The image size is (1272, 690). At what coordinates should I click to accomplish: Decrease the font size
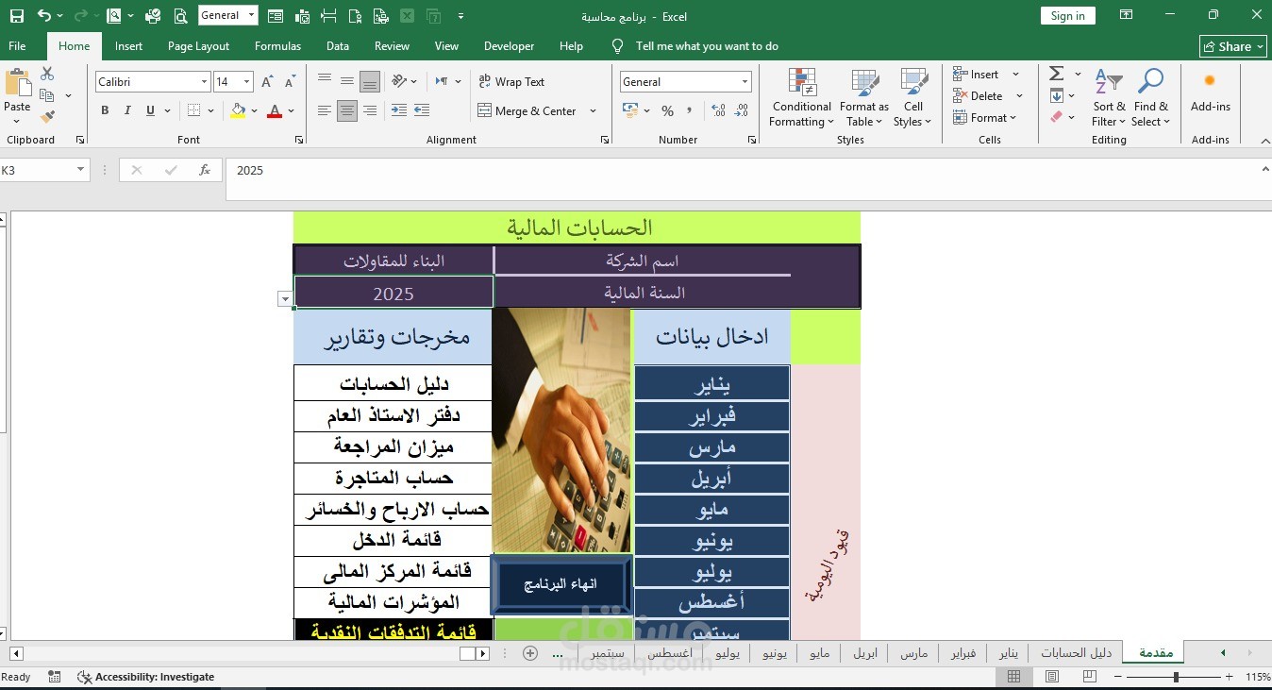coord(290,82)
